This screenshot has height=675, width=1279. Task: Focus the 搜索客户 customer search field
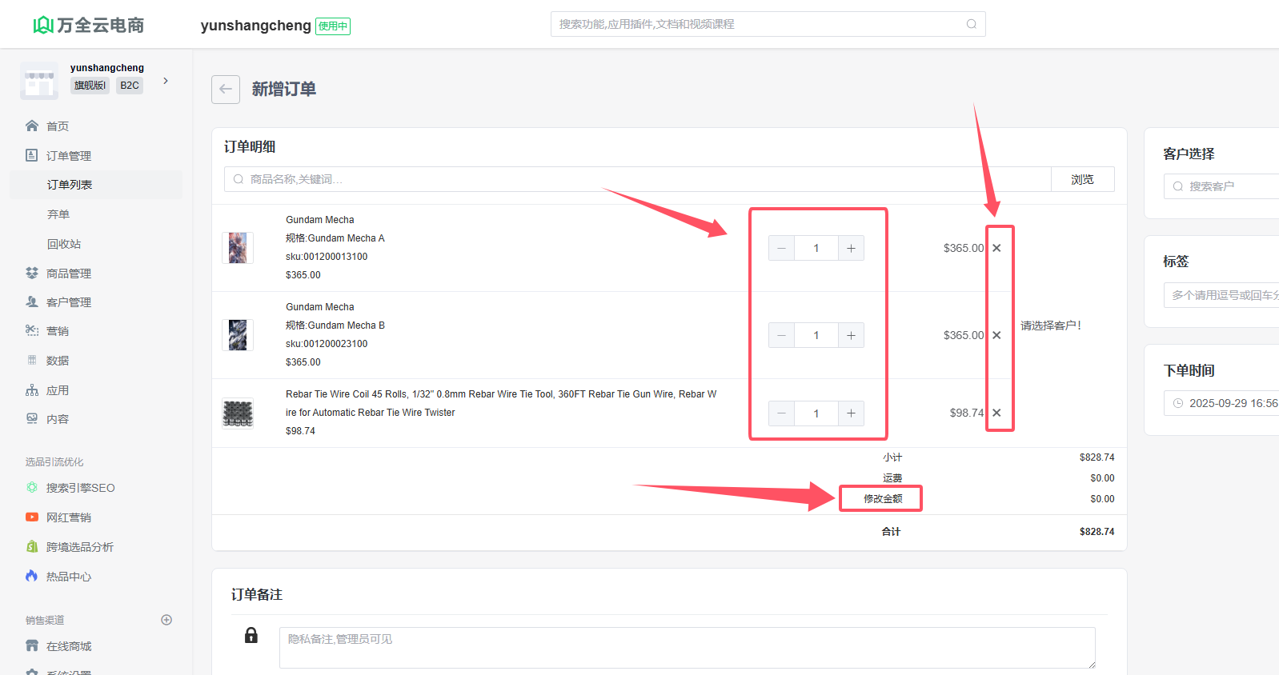coord(1229,186)
